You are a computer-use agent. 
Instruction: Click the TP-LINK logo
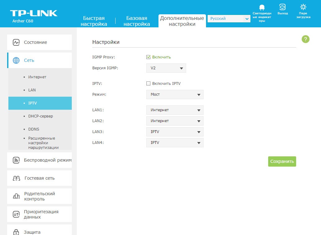(34, 13)
